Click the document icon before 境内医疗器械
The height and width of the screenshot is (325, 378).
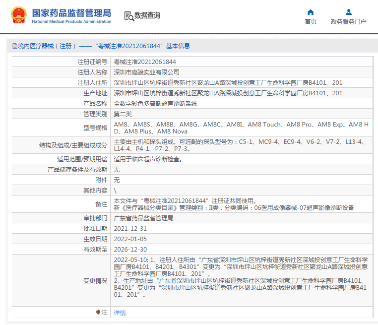tap(14, 46)
